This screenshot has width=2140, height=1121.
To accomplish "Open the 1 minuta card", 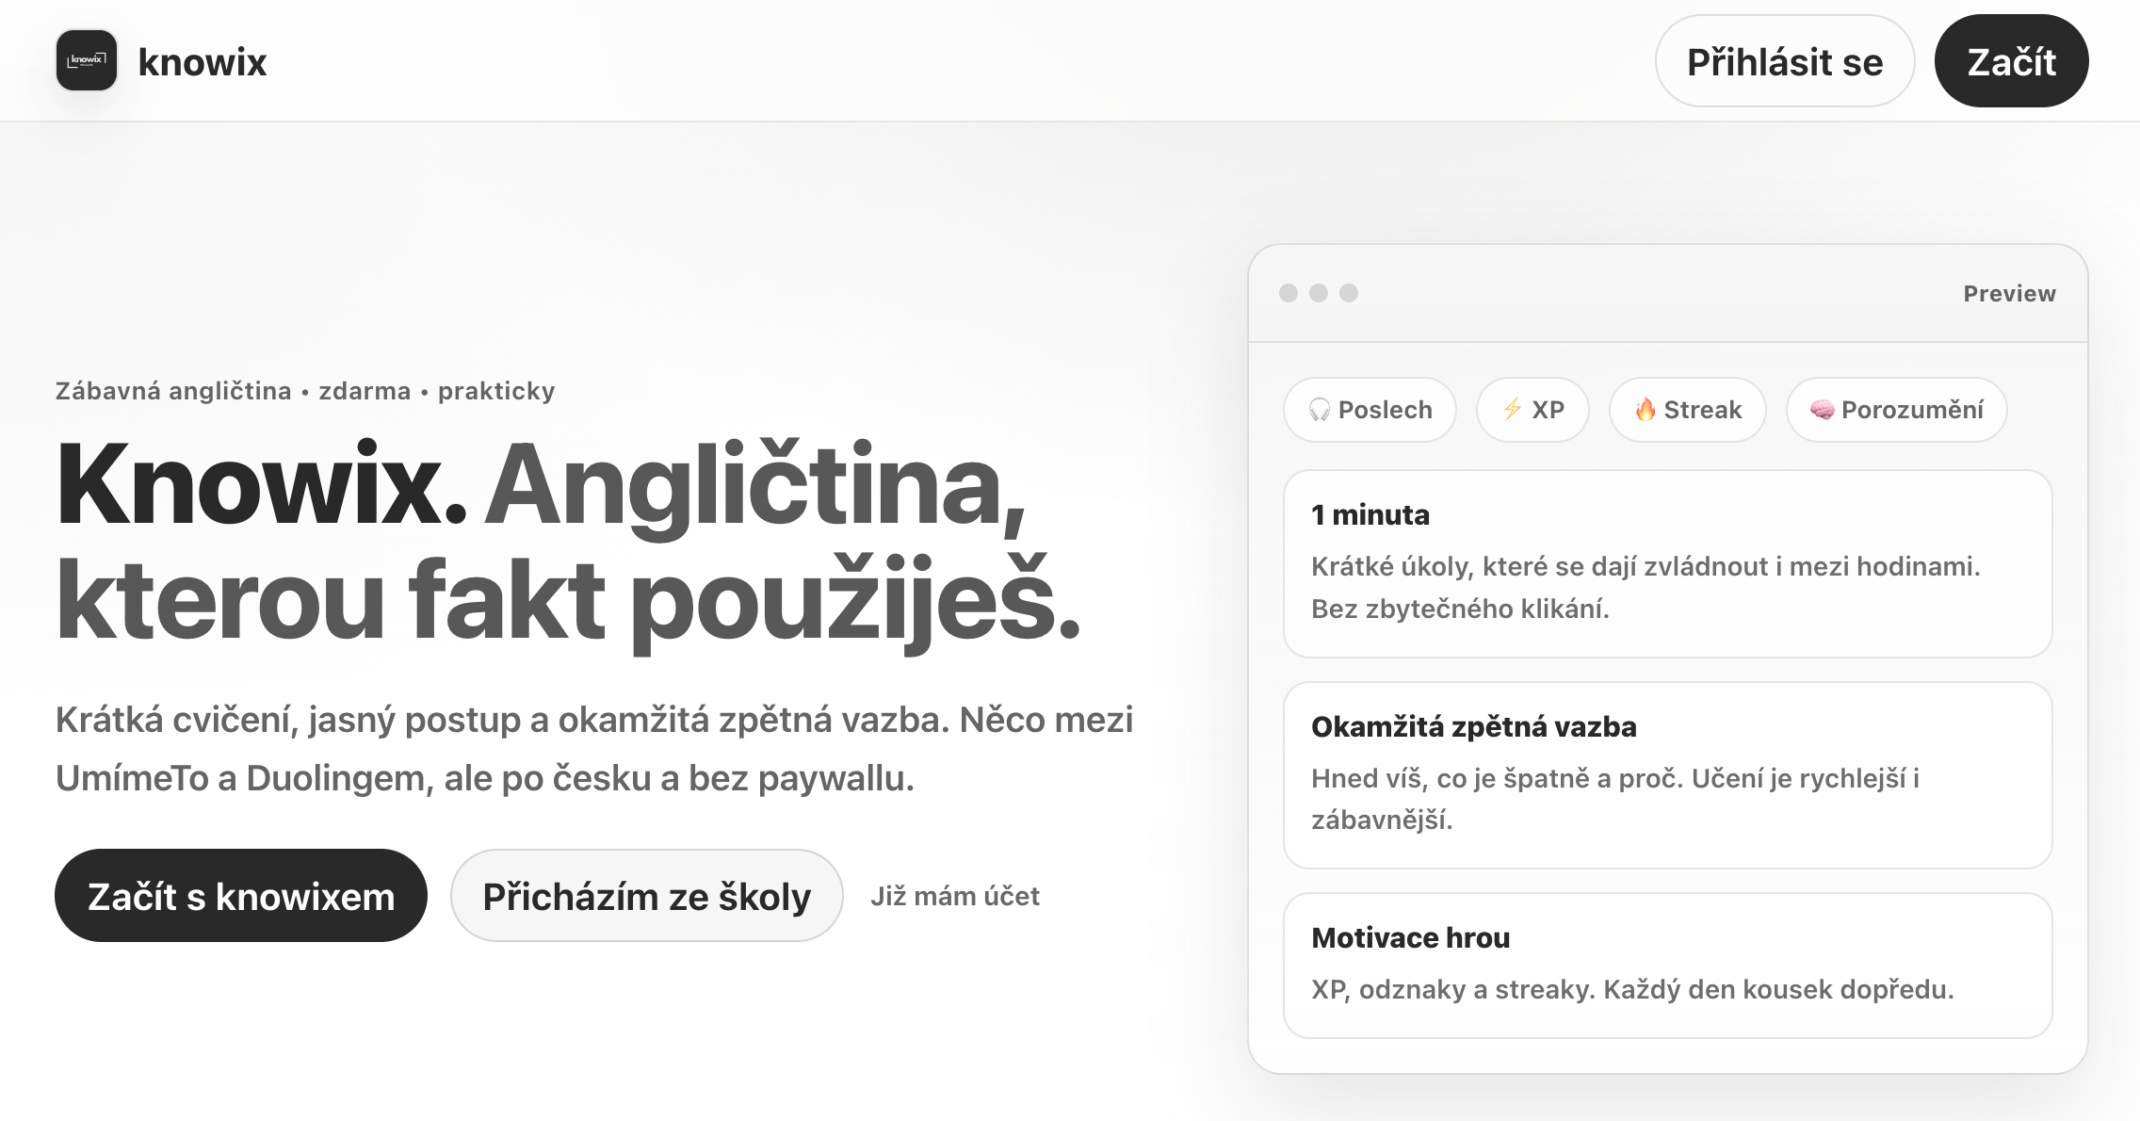I will point(1667,563).
